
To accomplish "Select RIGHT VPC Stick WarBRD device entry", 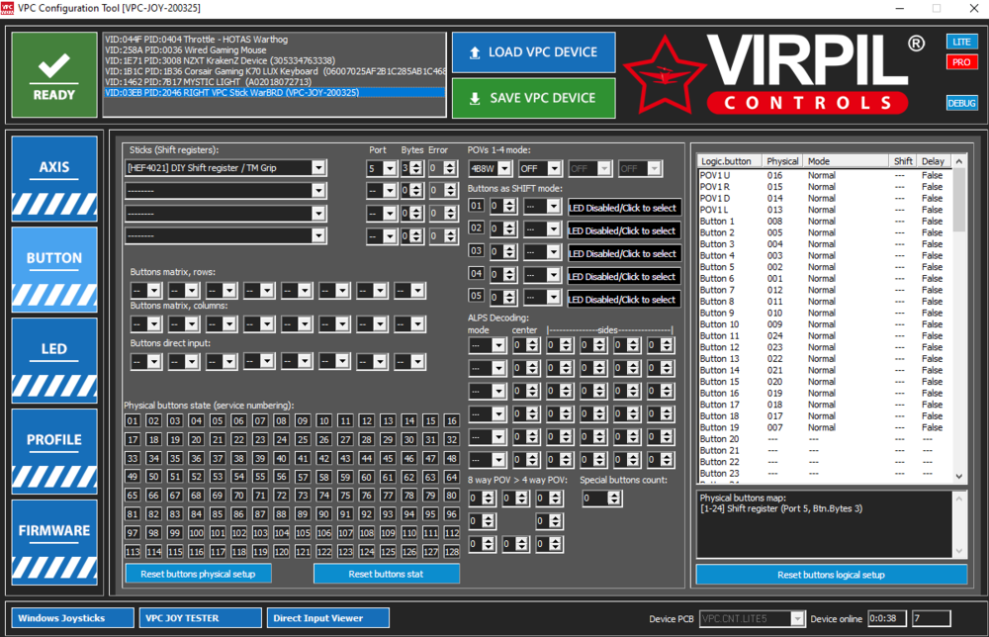I will (274, 93).
